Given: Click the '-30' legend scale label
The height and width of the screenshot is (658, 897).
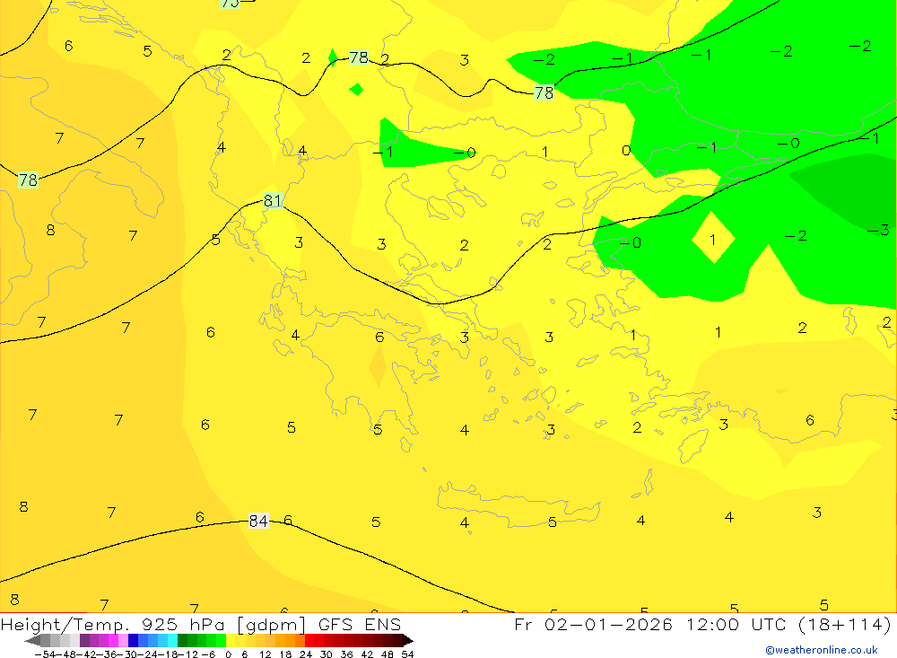Looking at the screenshot, I should pyautogui.click(x=128, y=654).
